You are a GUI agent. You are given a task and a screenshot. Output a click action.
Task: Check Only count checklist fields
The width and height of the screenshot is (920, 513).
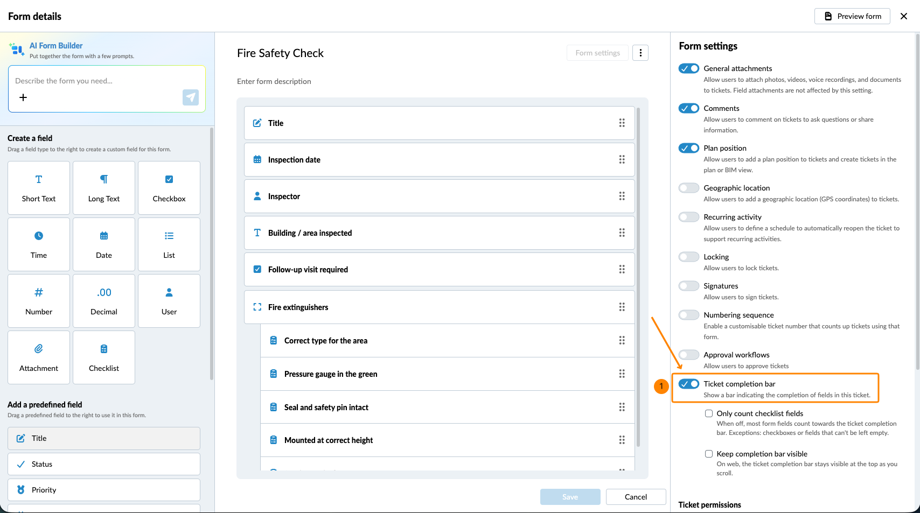(x=709, y=413)
